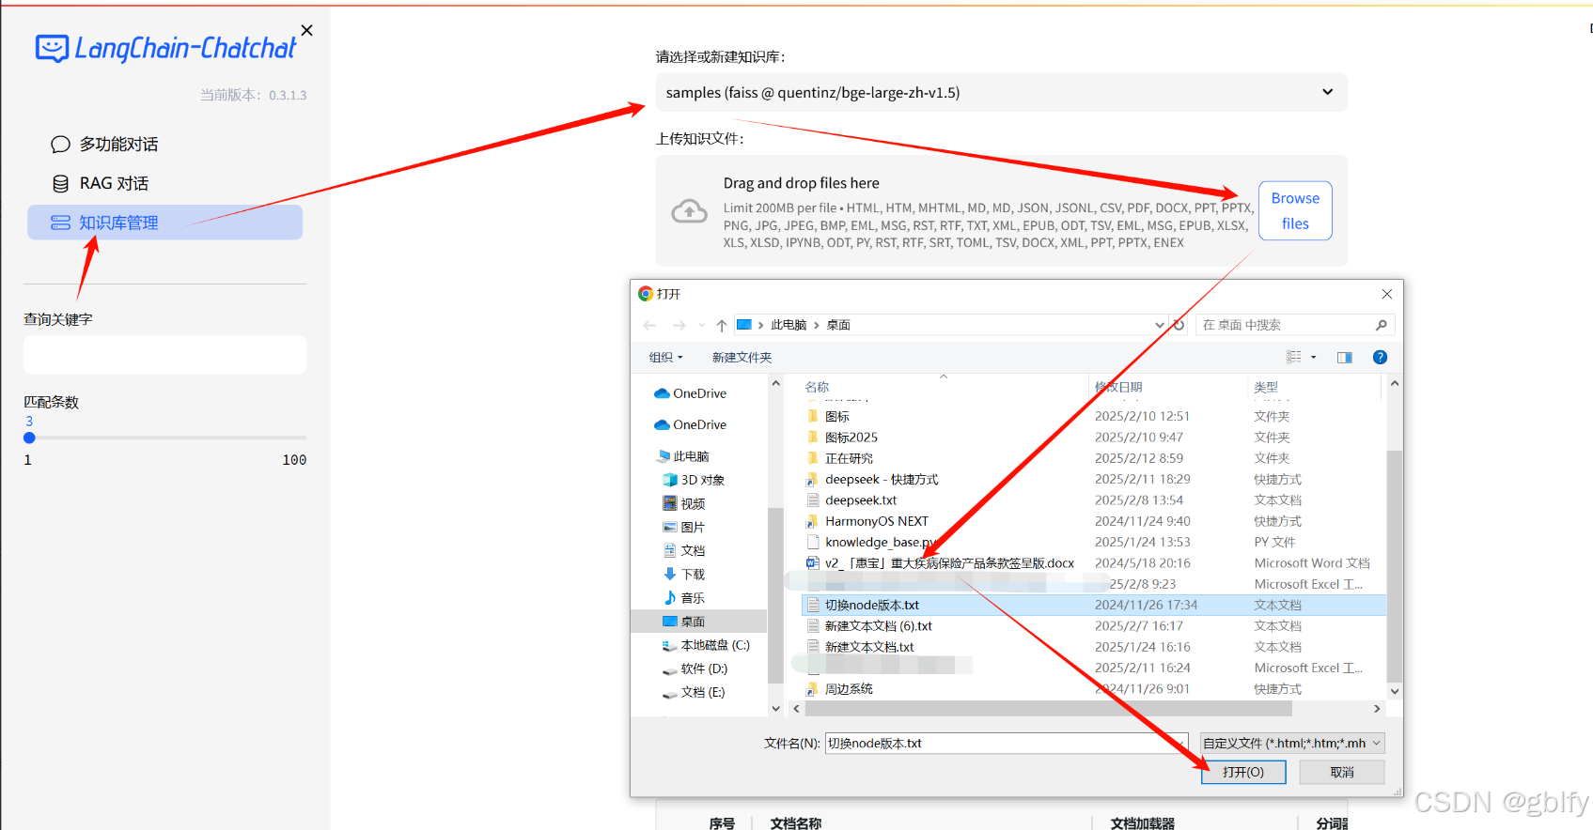Toggle the preview pane icon
The image size is (1593, 830).
point(1344,357)
